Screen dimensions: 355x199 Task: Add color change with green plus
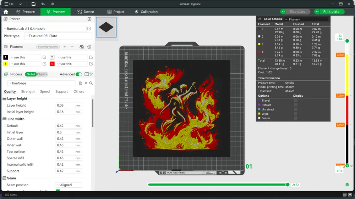pyautogui.click(x=347, y=166)
